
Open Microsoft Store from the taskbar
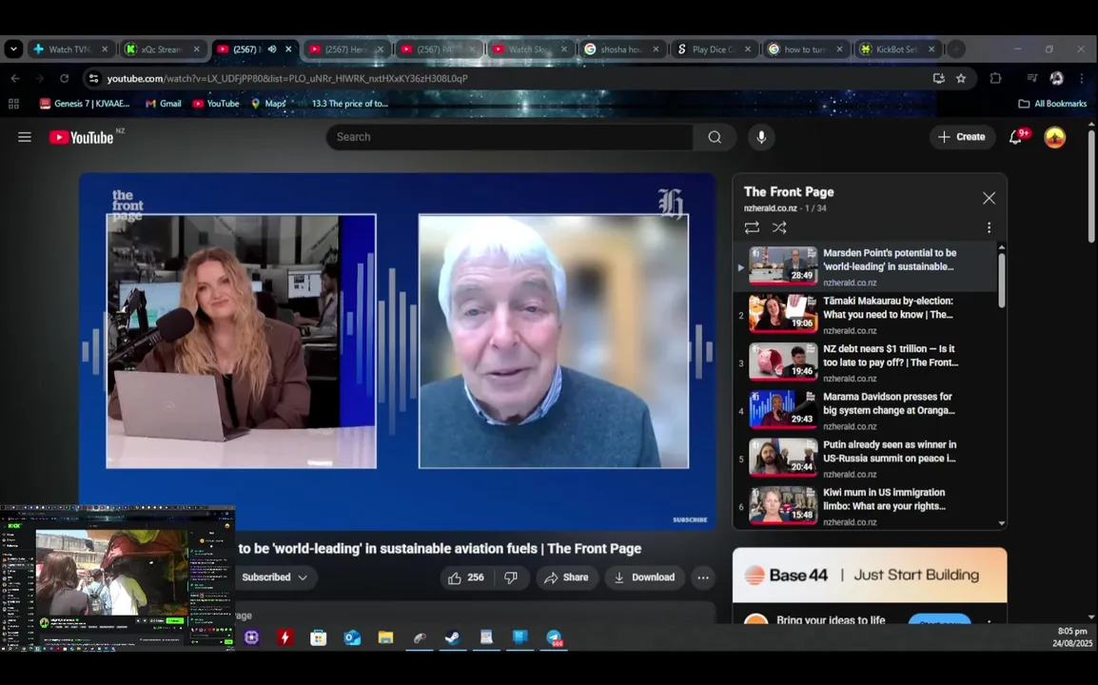pos(319,637)
